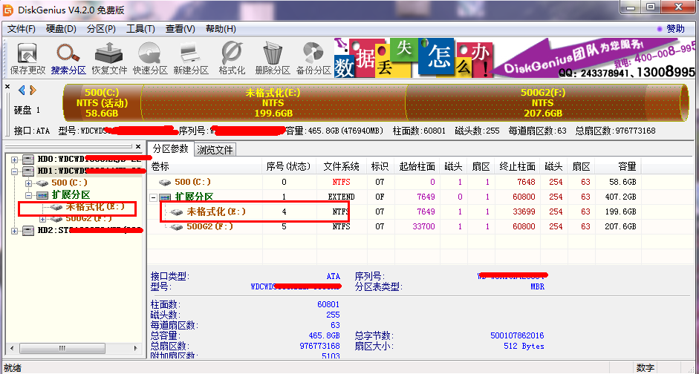Click the 快速分区 toolbar icon
Viewport: 699px width, 374px height.
150,58
